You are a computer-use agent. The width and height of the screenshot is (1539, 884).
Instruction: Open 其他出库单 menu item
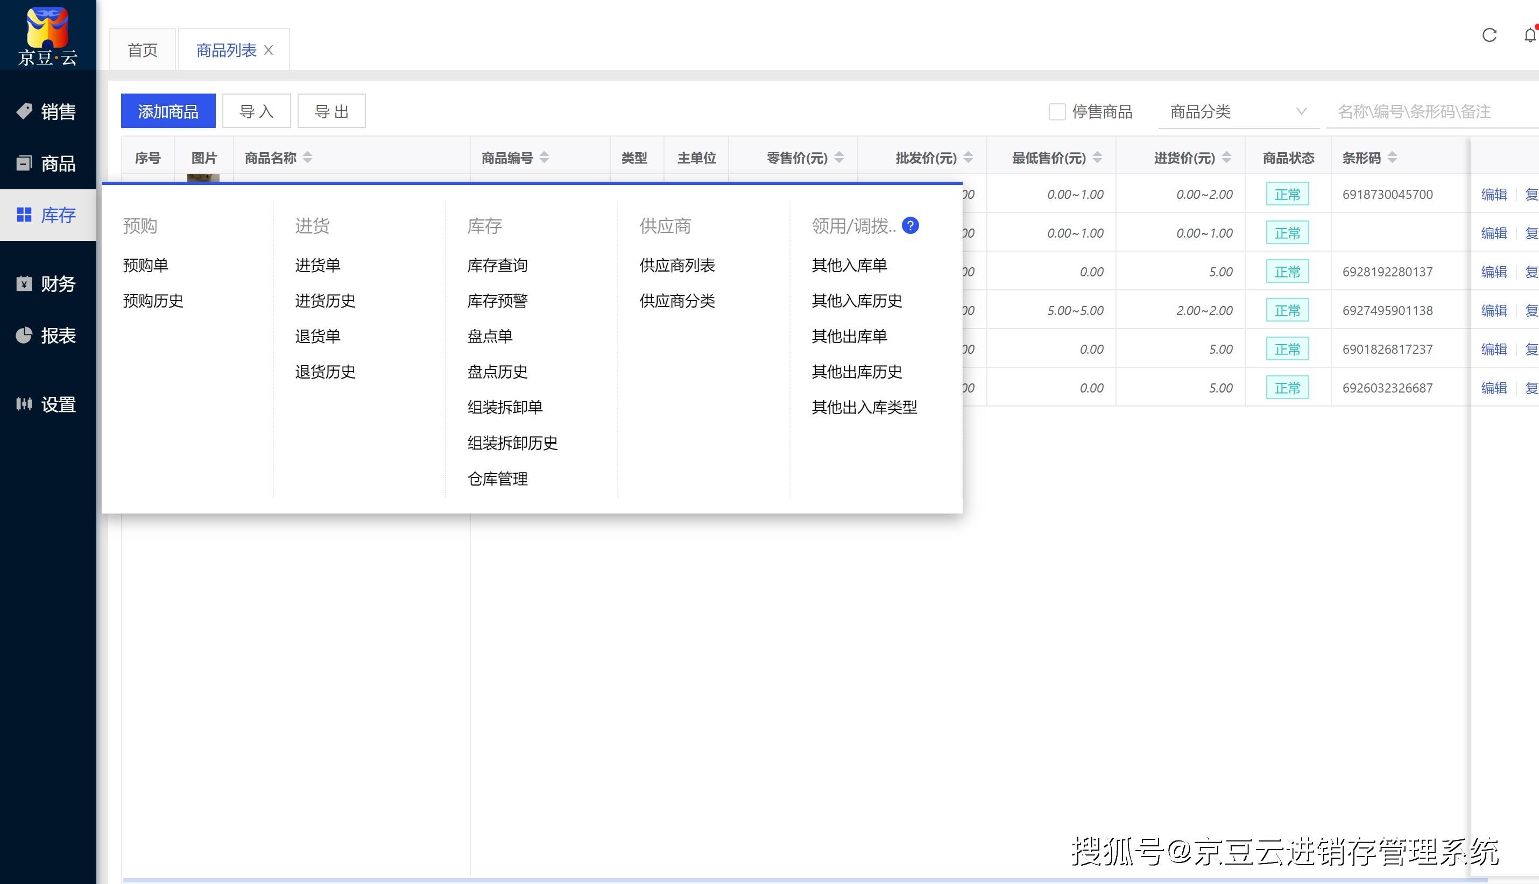pos(849,337)
